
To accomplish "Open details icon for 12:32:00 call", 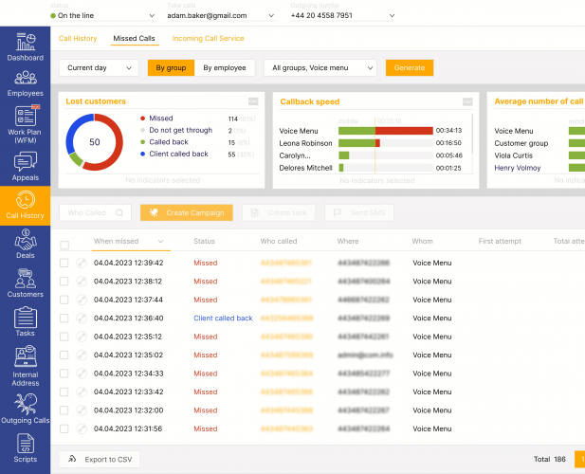I will (x=82, y=410).
